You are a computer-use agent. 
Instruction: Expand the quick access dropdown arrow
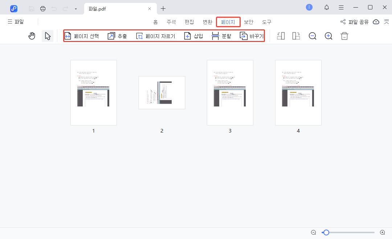(76, 9)
